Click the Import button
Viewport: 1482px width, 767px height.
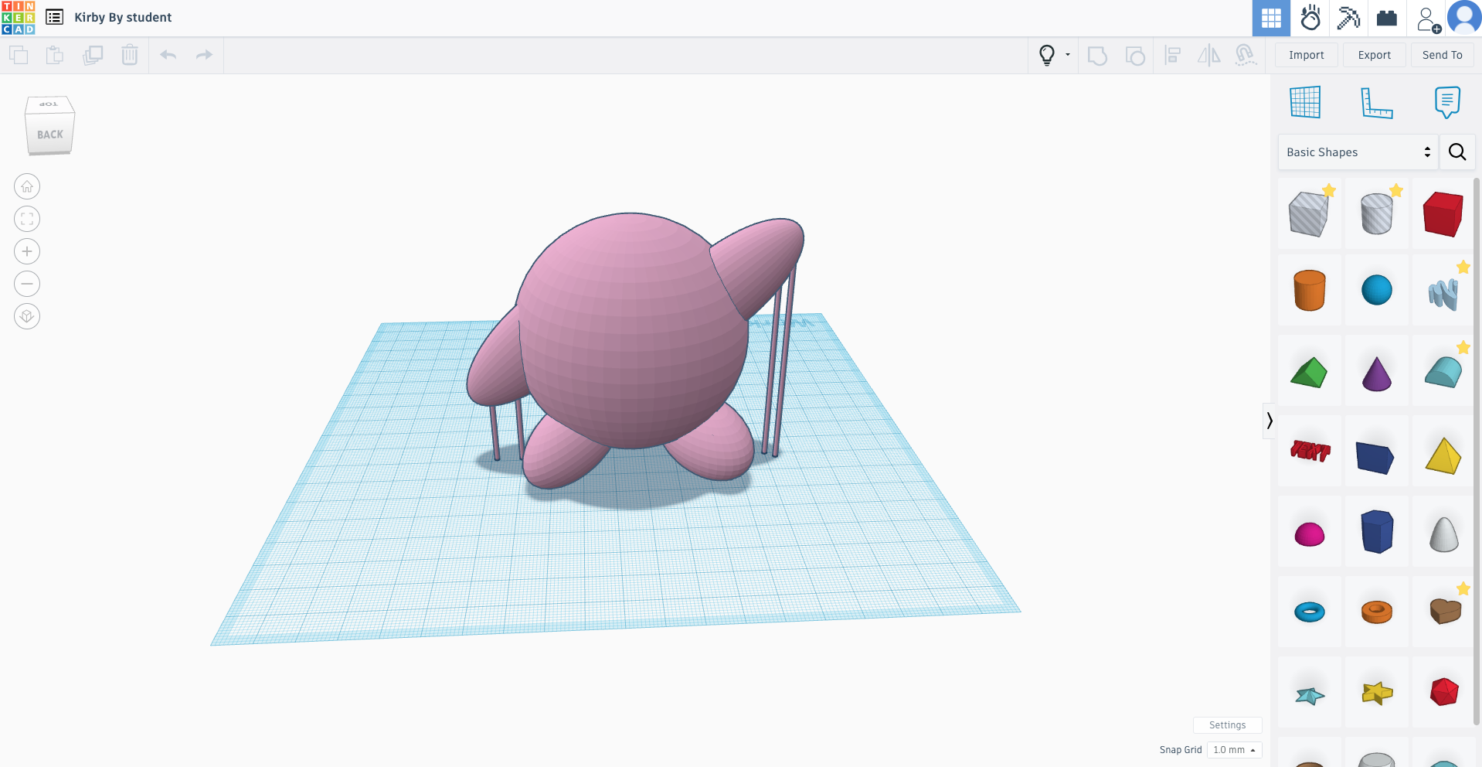1306,55
